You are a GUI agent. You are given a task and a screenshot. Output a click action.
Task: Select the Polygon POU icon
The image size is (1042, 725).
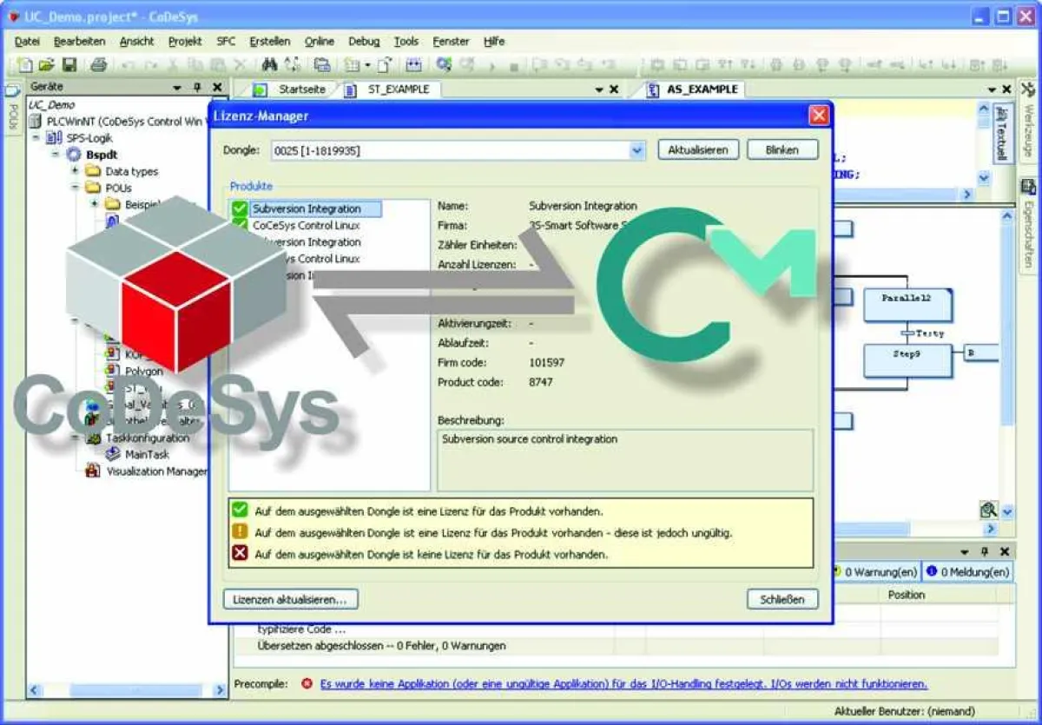click(x=112, y=371)
